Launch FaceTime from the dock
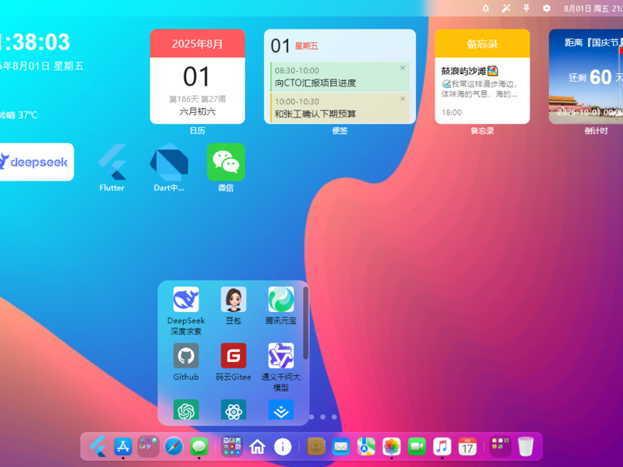 (417, 447)
